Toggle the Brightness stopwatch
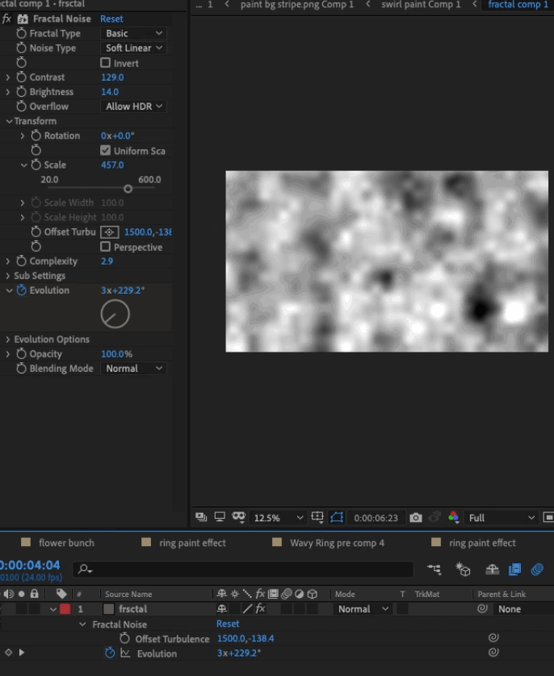Screen dimensions: 554x676 [21, 92]
